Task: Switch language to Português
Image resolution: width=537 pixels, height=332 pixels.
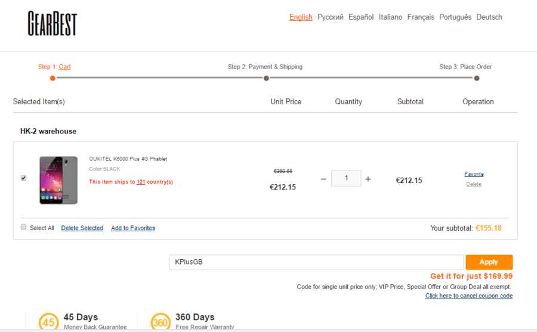Action: [455, 17]
